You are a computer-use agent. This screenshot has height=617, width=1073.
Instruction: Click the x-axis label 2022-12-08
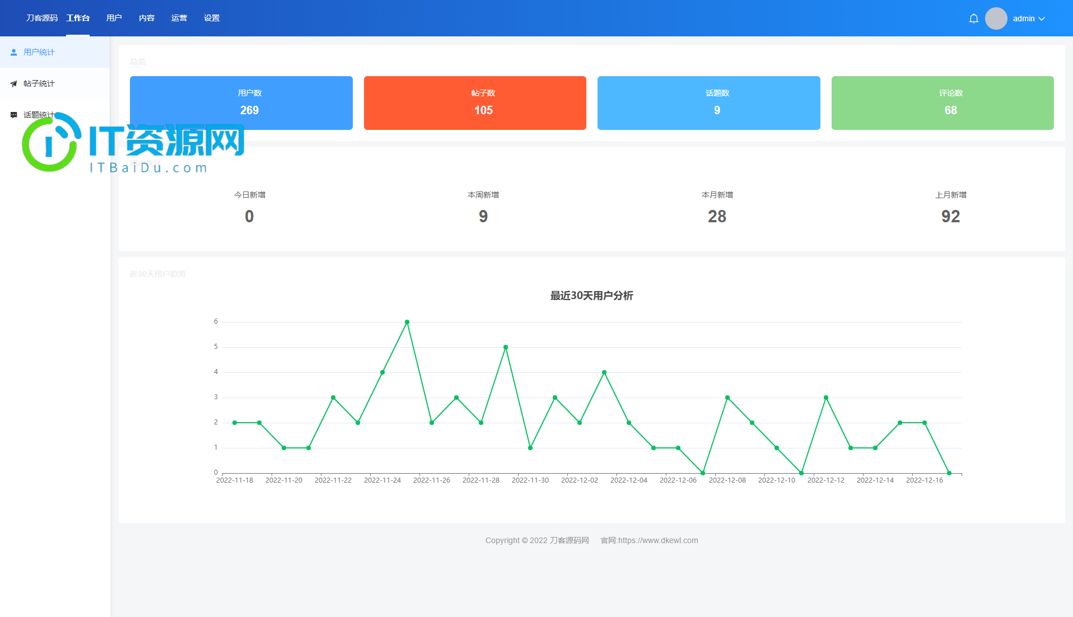[727, 480]
